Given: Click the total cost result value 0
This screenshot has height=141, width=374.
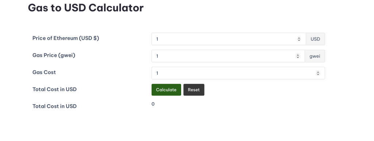Looking at the screenshot, I should [x=153, y=104].
